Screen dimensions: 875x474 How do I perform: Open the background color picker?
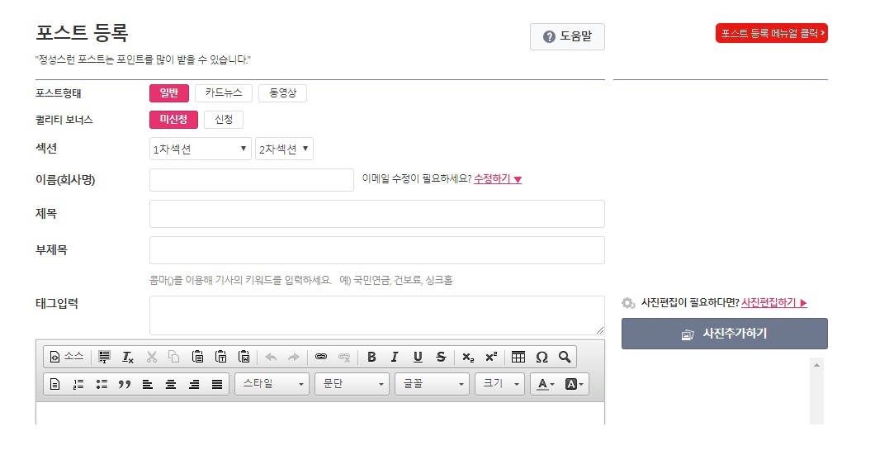tap(575, 384)
